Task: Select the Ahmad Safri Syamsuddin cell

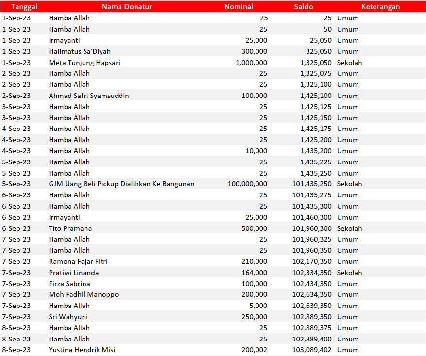Action: coord(89,96)
